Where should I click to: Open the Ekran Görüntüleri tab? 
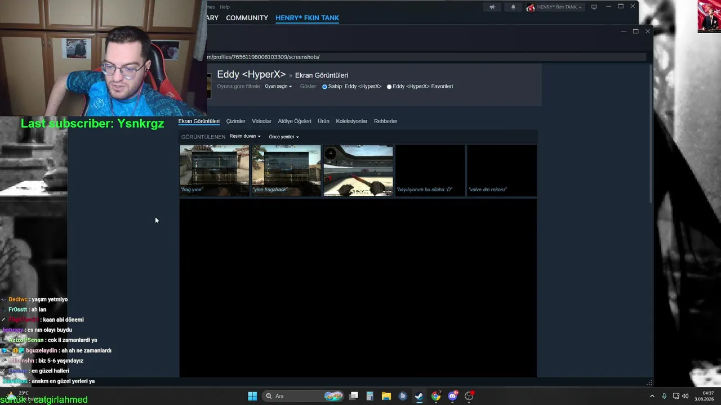tap(199, 121)
